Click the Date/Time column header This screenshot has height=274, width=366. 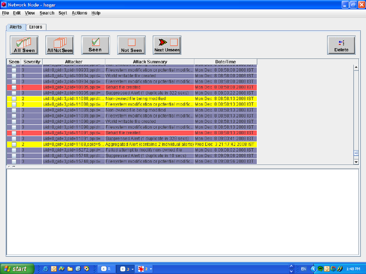point(225,62)
